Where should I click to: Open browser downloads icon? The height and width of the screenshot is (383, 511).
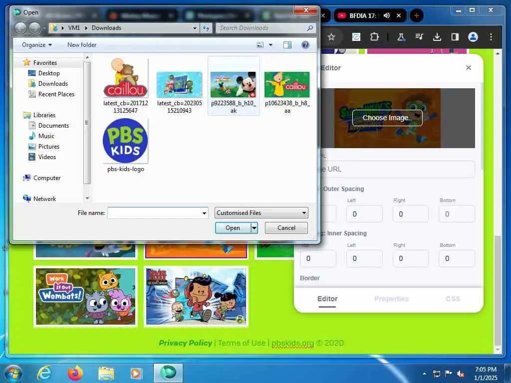[437, 37]
